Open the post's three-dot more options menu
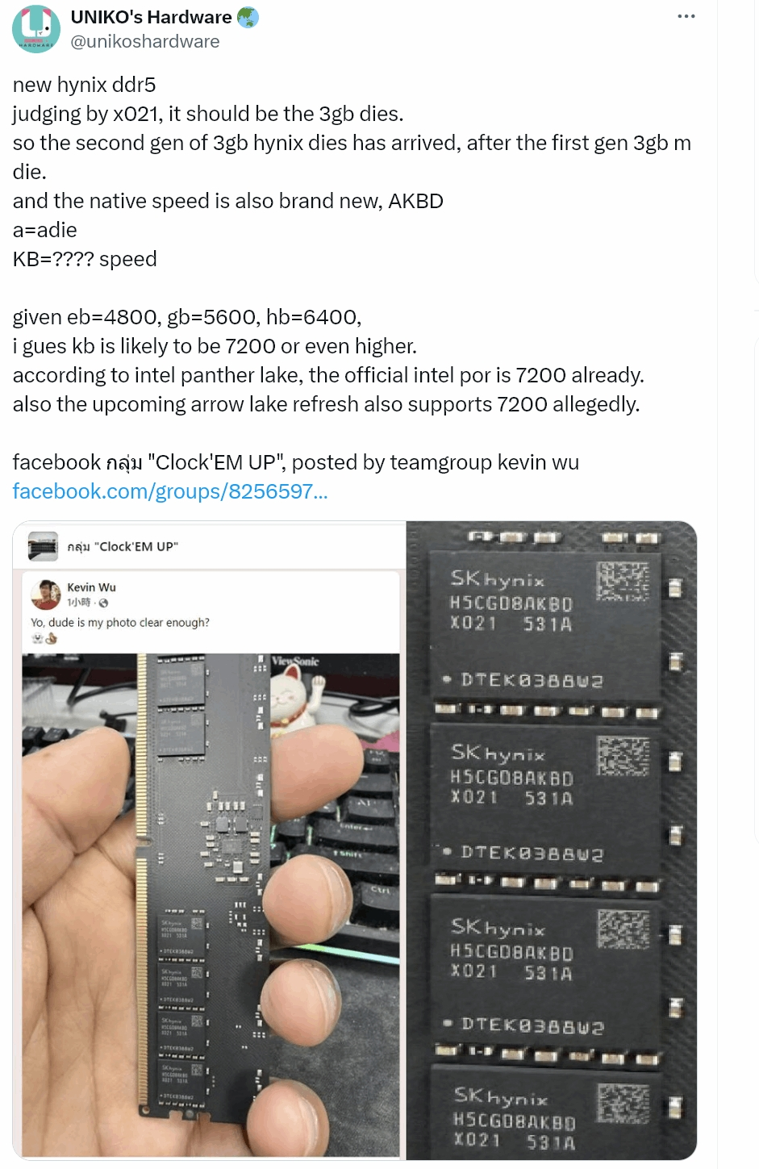759x1169 pixels. (x=686, y=16)
